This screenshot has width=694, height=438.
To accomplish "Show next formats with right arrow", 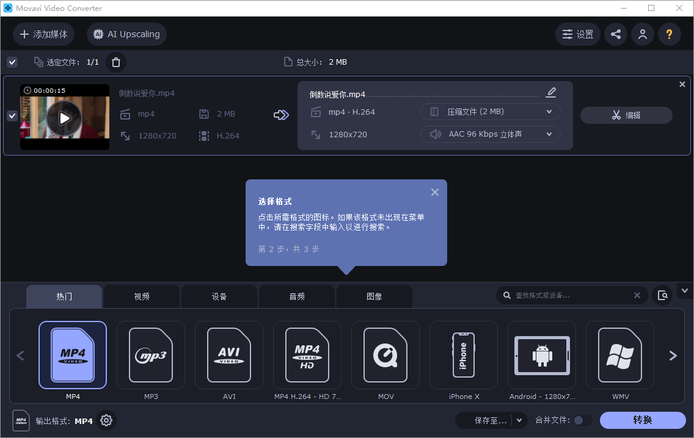I will tap(673, 356).
